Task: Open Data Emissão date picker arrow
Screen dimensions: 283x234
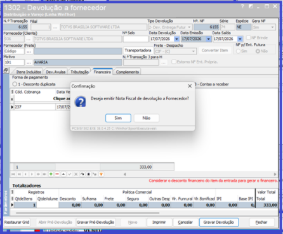Action: coord(208,39)
